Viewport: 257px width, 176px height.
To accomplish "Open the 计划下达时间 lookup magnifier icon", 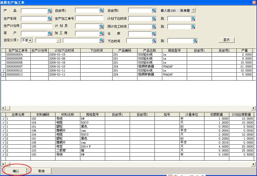I will click(x=154, y=18).
